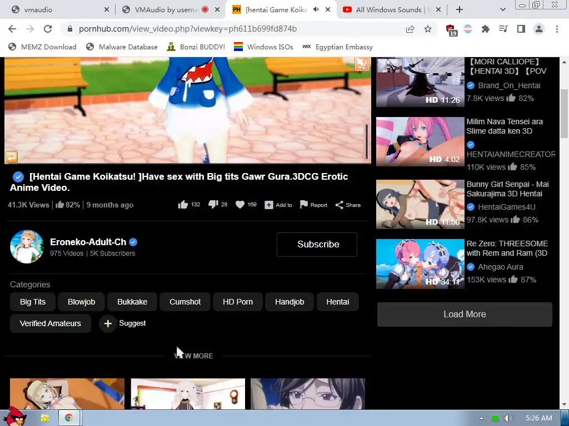Open the Ahegao Aura uploader link
The width and height of the screenshot is (569, 426).
point(500,267)
